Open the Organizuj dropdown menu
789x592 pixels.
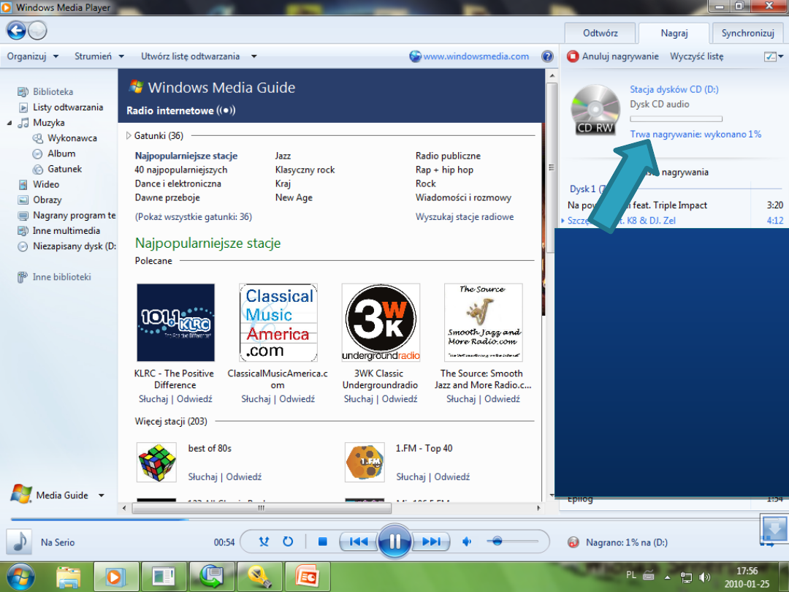tap(31, 56)
